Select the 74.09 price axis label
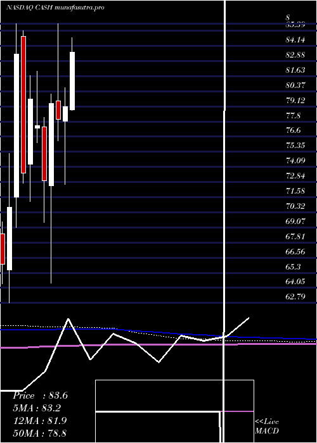 tap(295, 161)
